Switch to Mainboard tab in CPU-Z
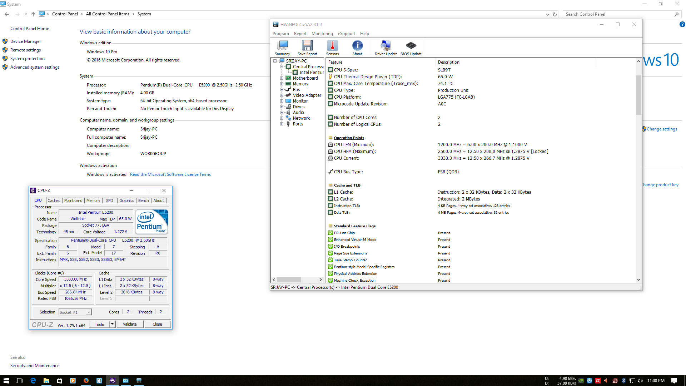This screenshot has width=686, height=386. pyautogui.click(x=73, y=201)
